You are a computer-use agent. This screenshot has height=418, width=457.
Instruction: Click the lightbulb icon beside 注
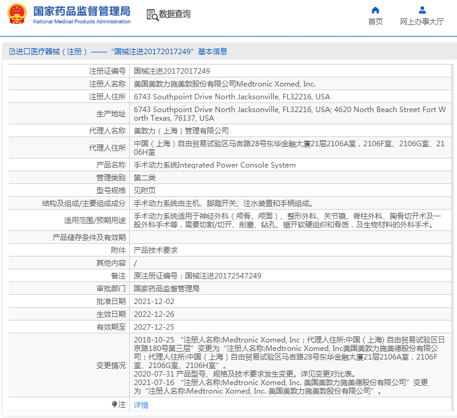(115, 405)
